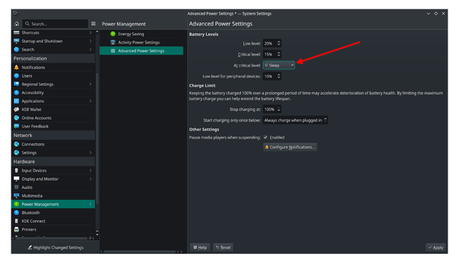The width and height of the screenshot is (459, 267).
Task: Click the middle panel horizontal scrollbar
Action: (x=139, y=252)
